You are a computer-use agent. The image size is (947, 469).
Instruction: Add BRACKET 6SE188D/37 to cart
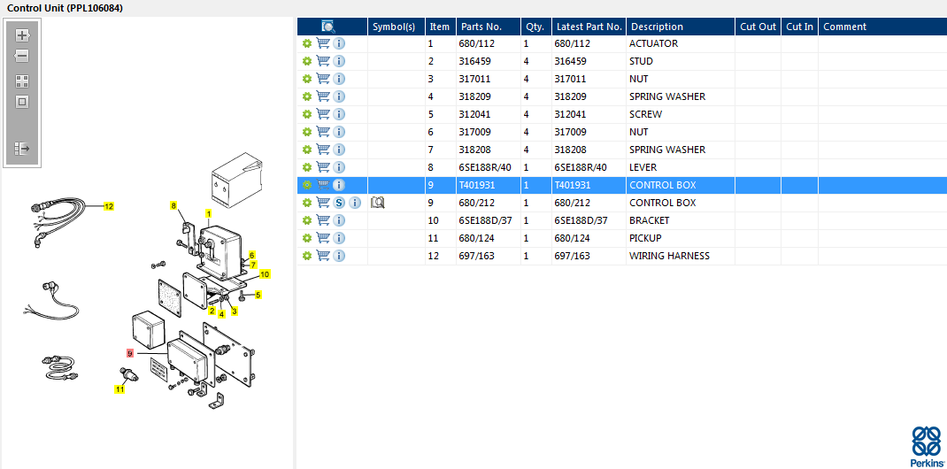pyautogui.click(x=323, y=220)
